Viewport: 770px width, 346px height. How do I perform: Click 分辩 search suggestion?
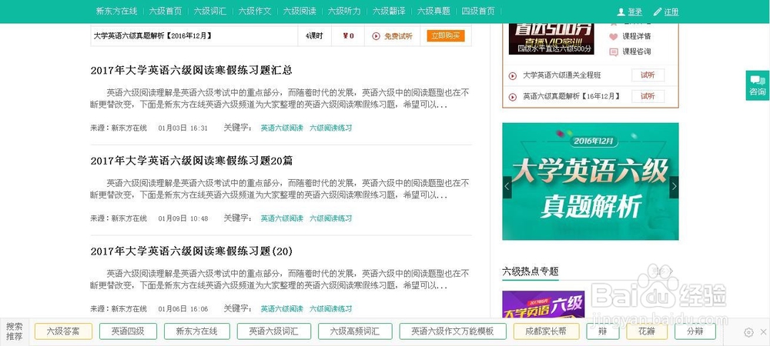(x=695, y=331)
